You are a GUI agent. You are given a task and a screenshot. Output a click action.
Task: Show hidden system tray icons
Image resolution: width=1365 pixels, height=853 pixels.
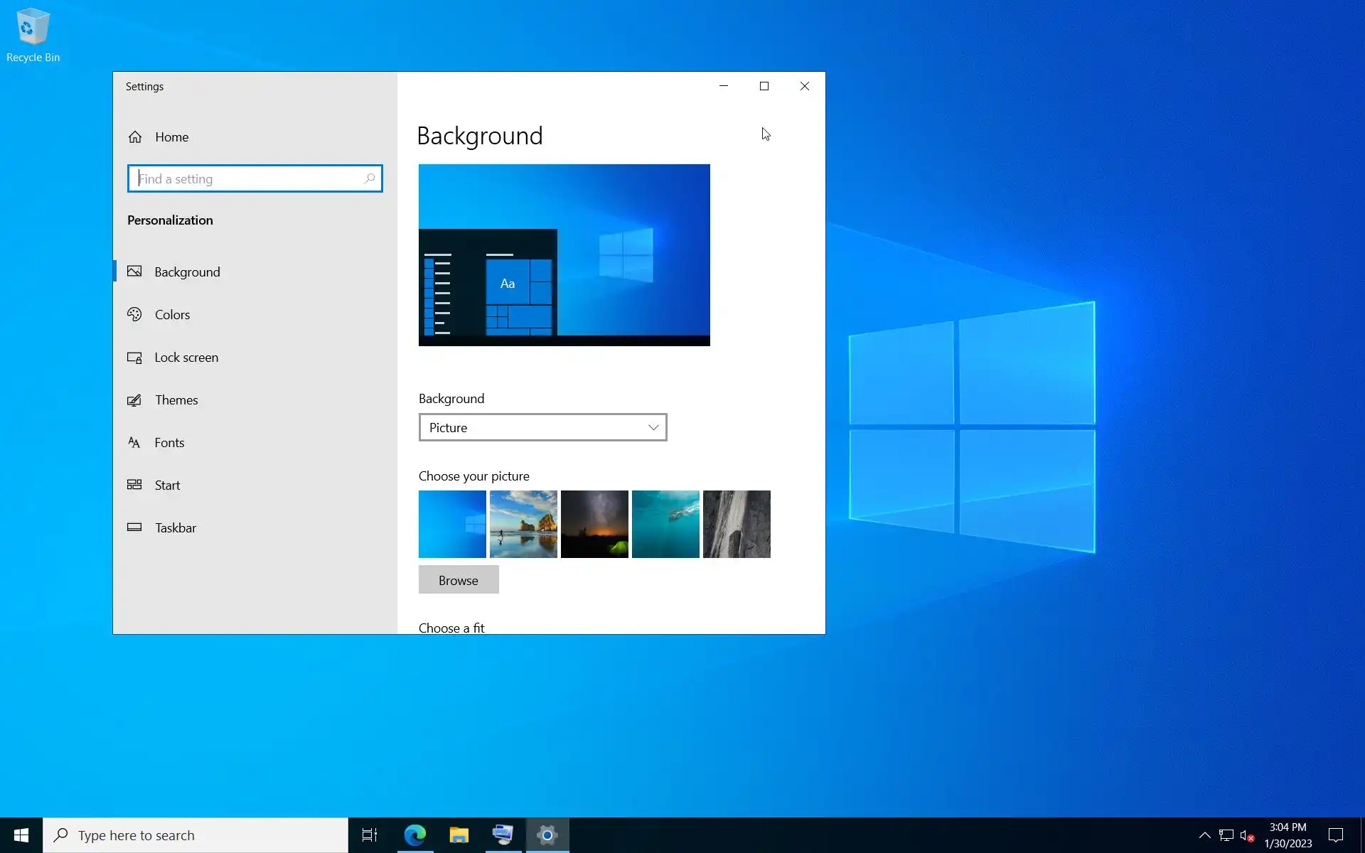click(1204, 835)
